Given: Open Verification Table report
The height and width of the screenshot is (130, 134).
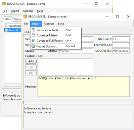Looking at the screenshot, I should pos(56,30).
